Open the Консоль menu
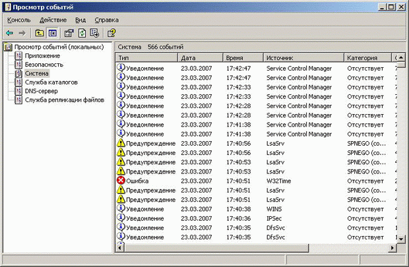This screenshot has height=267, width=409. [18, 20]
